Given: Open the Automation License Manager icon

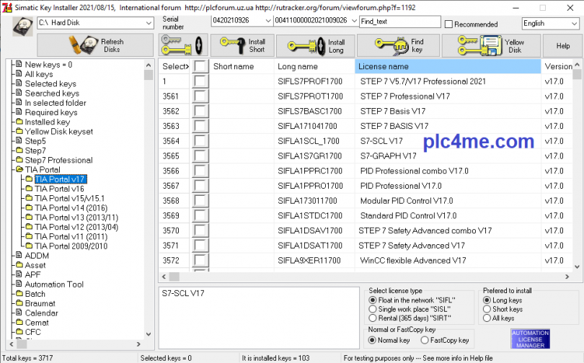Looking at the screenshot, I should click(x=530, y=341).
